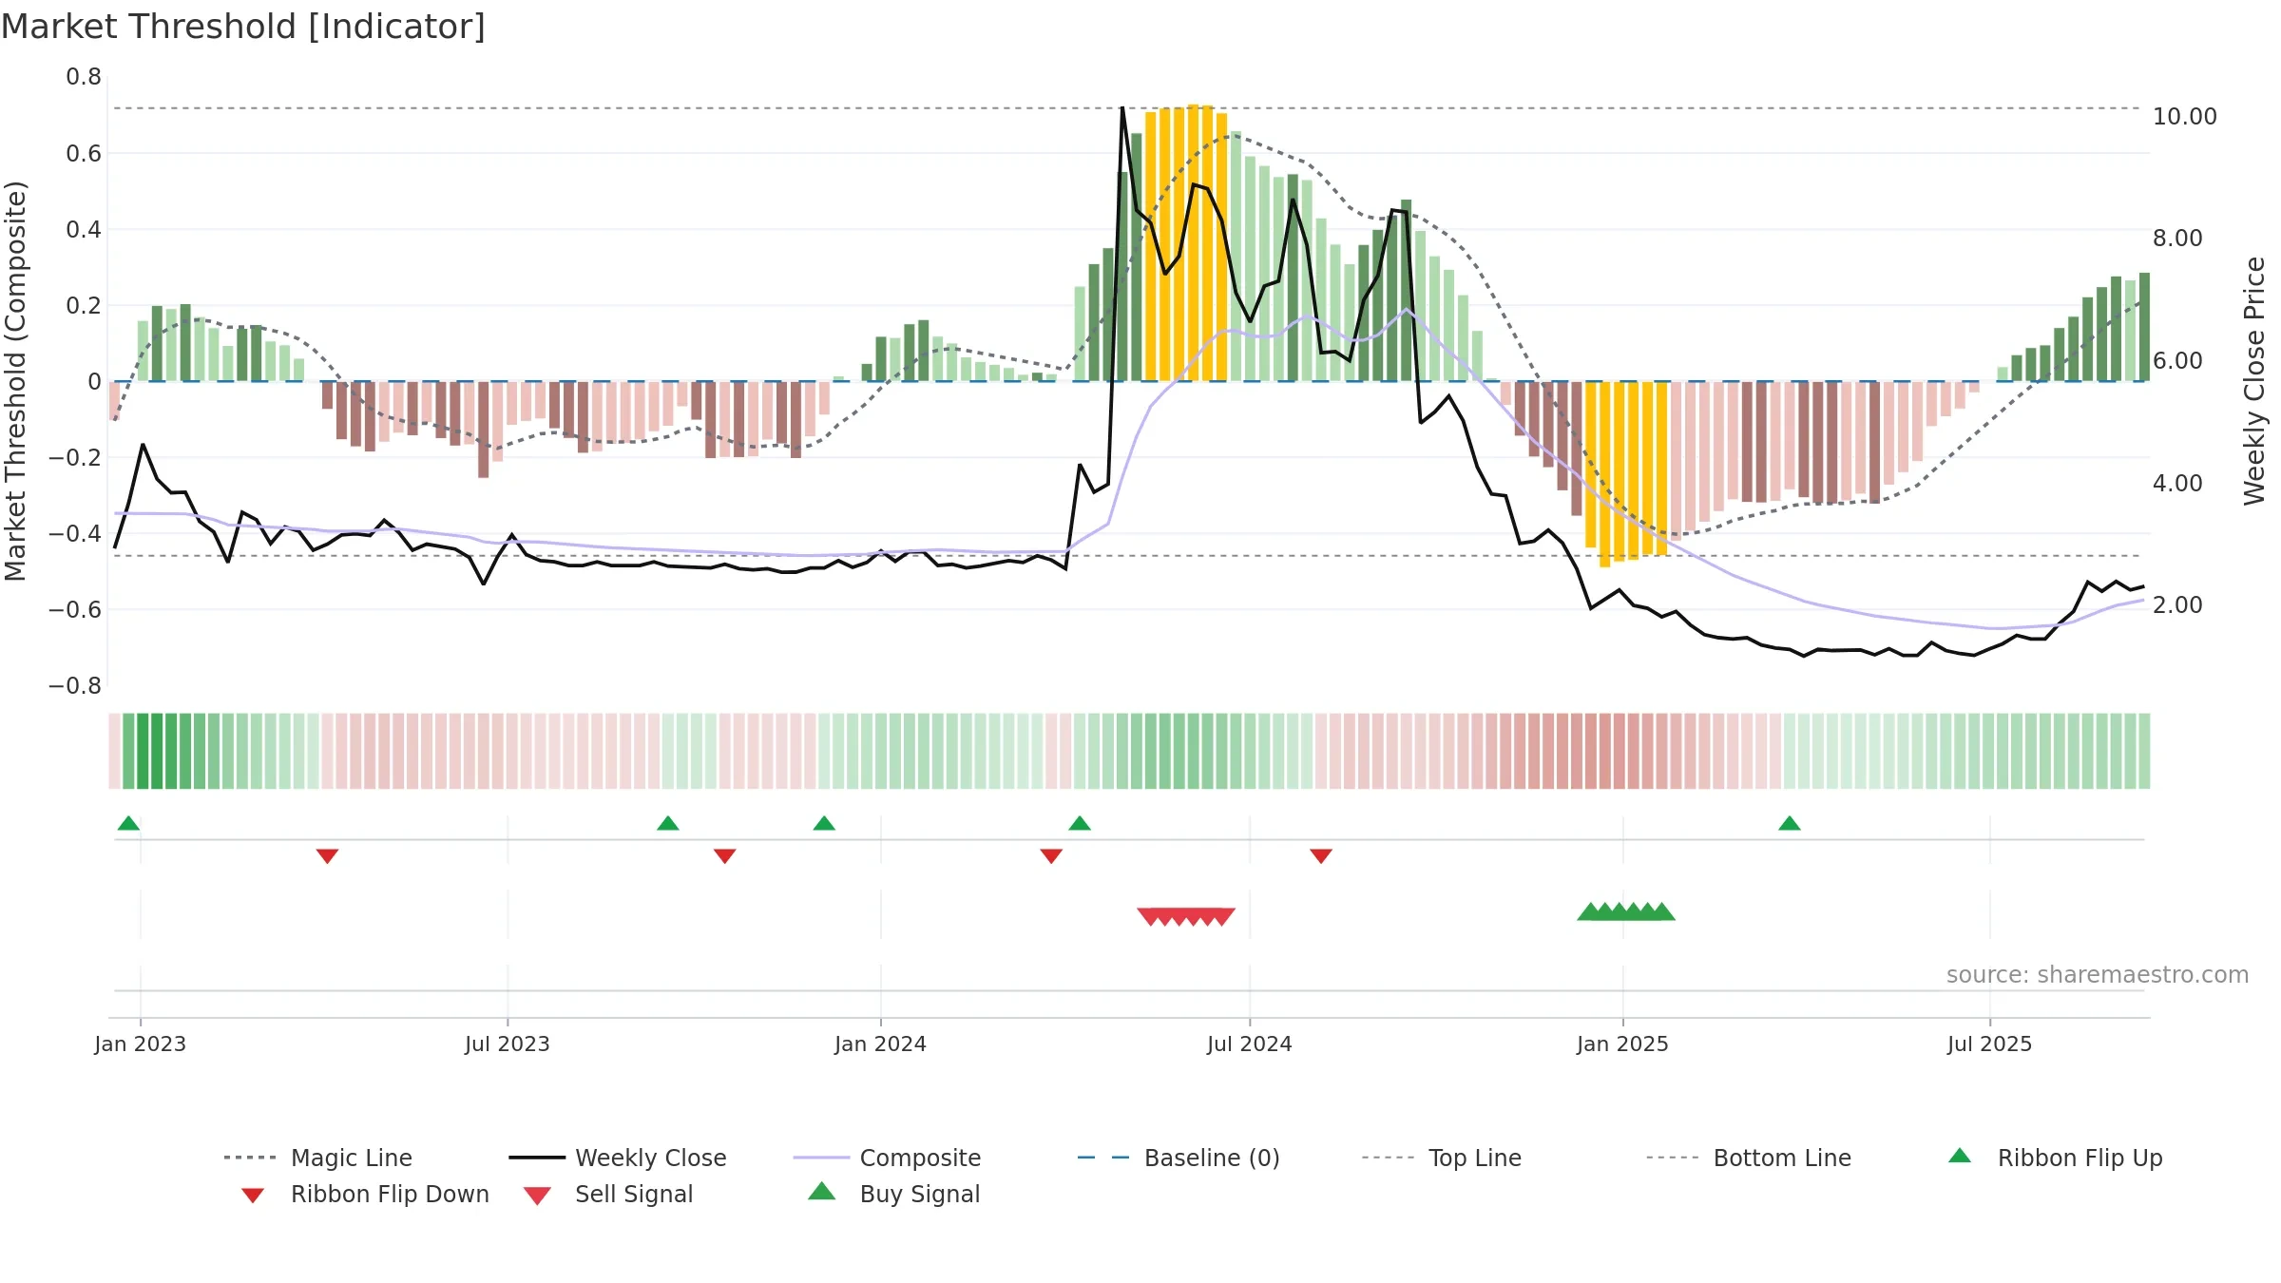Click the Ribbon Flip Up marker around March 2025
The width and height of the screenshot is (2281, 1283).
[x=1790, y=823]
